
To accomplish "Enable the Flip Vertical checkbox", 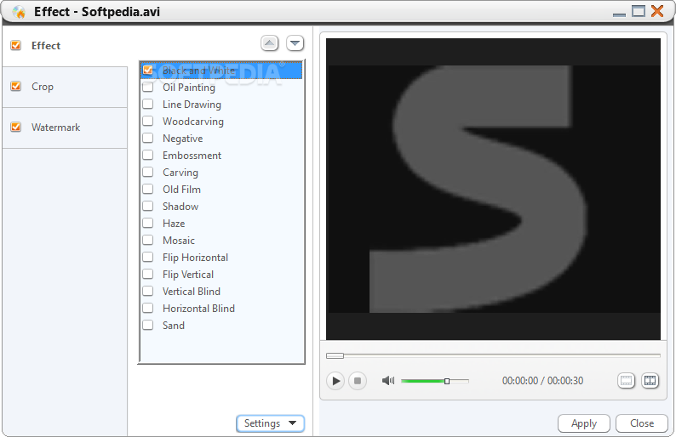I will 148,275.
